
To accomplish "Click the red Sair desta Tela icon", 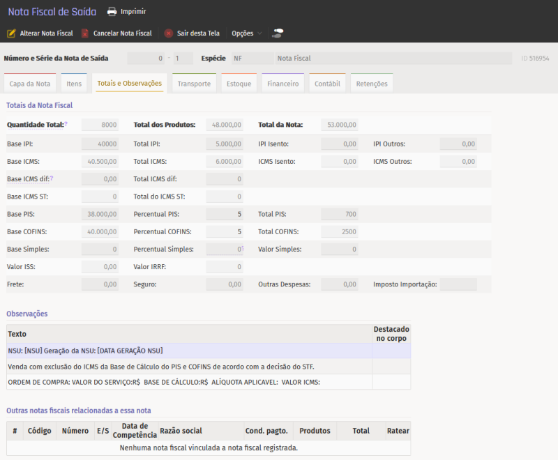I will click(169, 33).
